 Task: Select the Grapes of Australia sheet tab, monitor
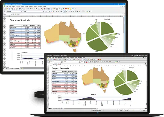[15, 68]
